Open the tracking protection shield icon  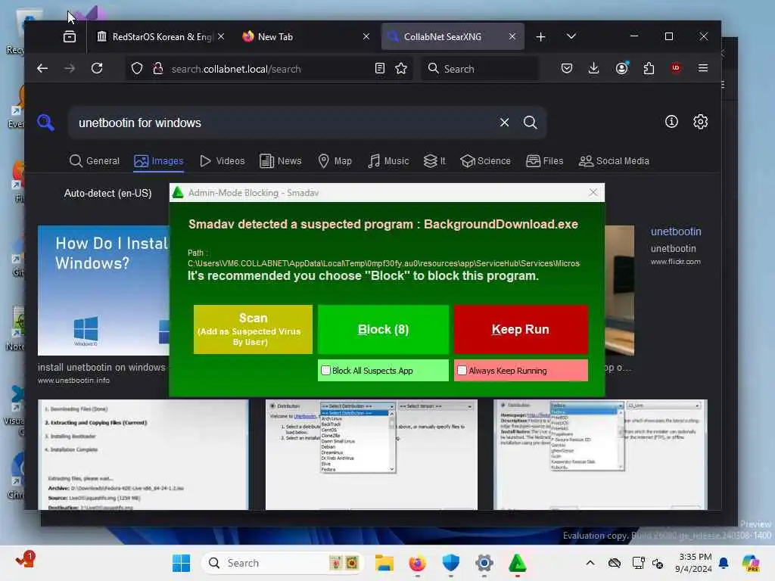click(x=137, y=68)
